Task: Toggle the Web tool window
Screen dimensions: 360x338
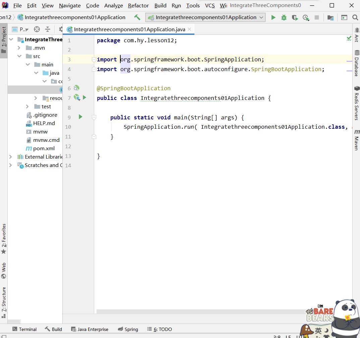Action: pyautogui.click(x=4, y=271)
